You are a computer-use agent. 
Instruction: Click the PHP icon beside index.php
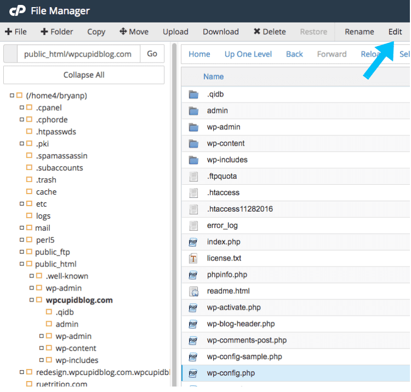[193, 242]
